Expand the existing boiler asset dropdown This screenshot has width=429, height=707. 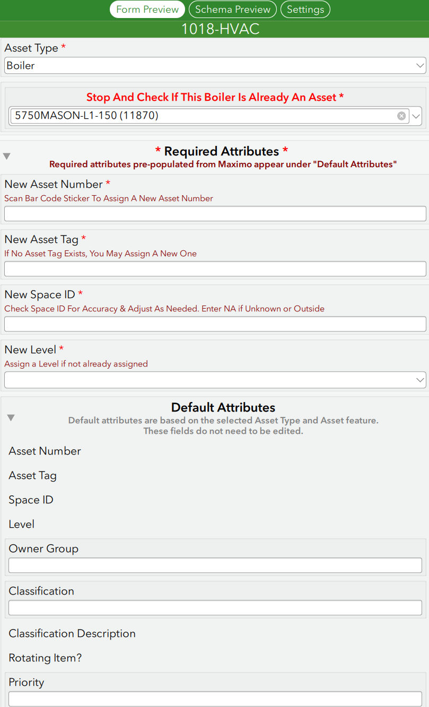click(416, 116)
